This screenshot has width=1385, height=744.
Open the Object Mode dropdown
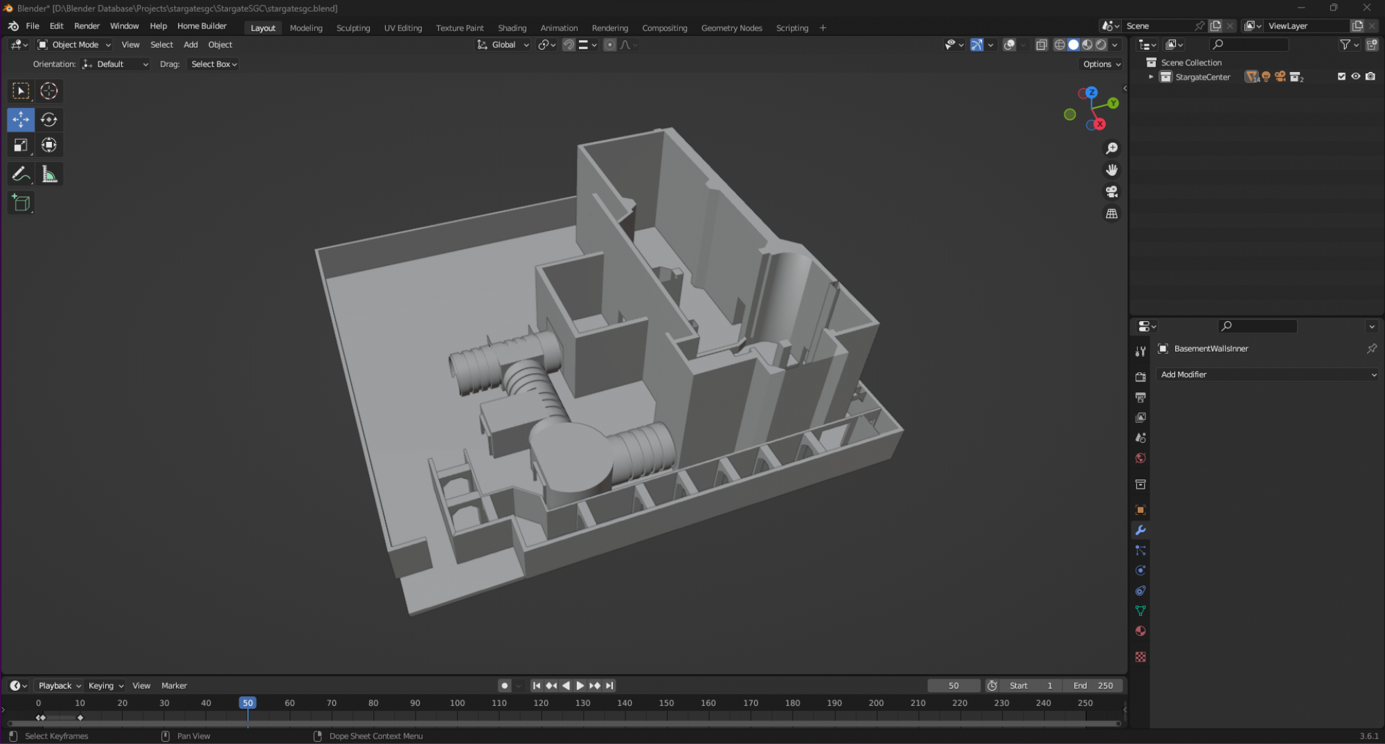click(74, 45)
